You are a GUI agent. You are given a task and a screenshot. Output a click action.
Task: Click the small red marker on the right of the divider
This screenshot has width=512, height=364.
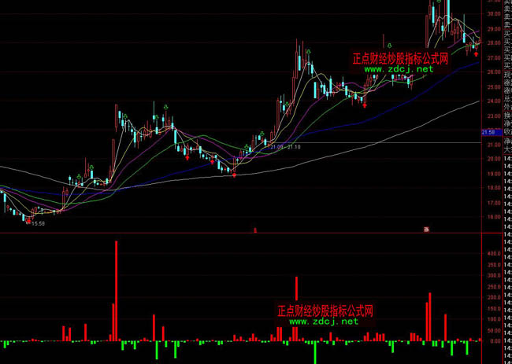click(425, 230)
